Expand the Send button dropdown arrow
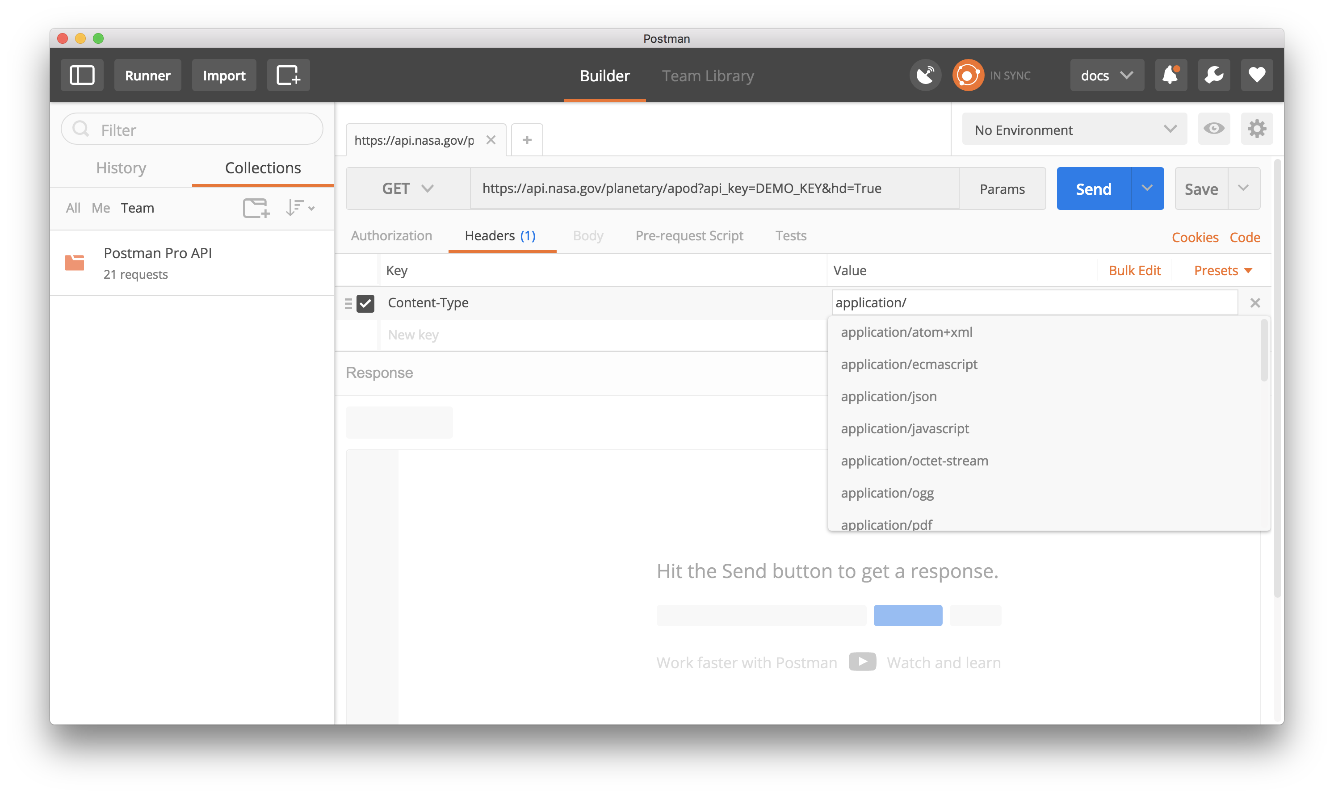 click(x=1147, y=188)
